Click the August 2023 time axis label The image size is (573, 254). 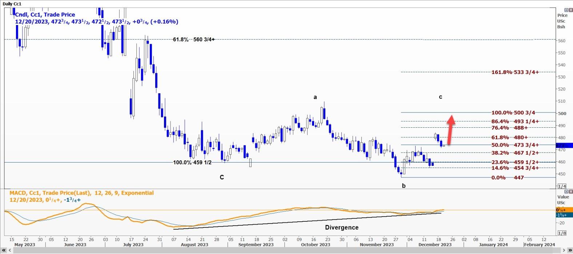click(x=195, y=245)
